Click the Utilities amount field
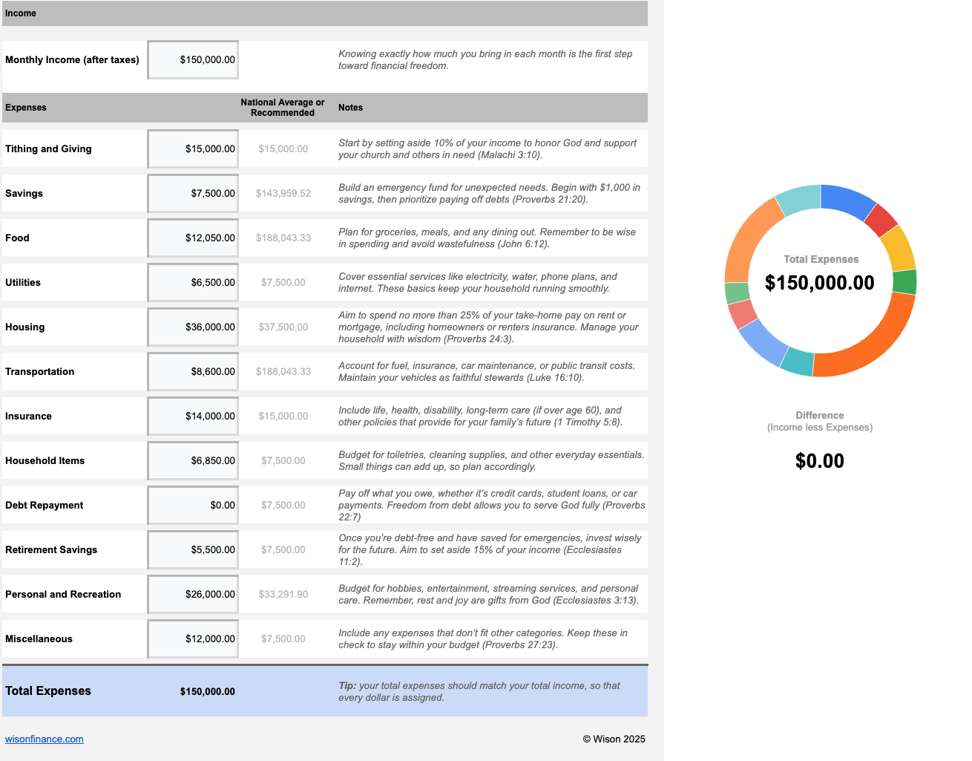The height and width of the screenshot is (761, 972). 193,283
